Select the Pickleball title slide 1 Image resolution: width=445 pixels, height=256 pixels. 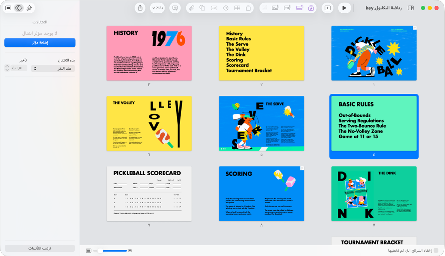pyautogui.click(x=374, y=53)
